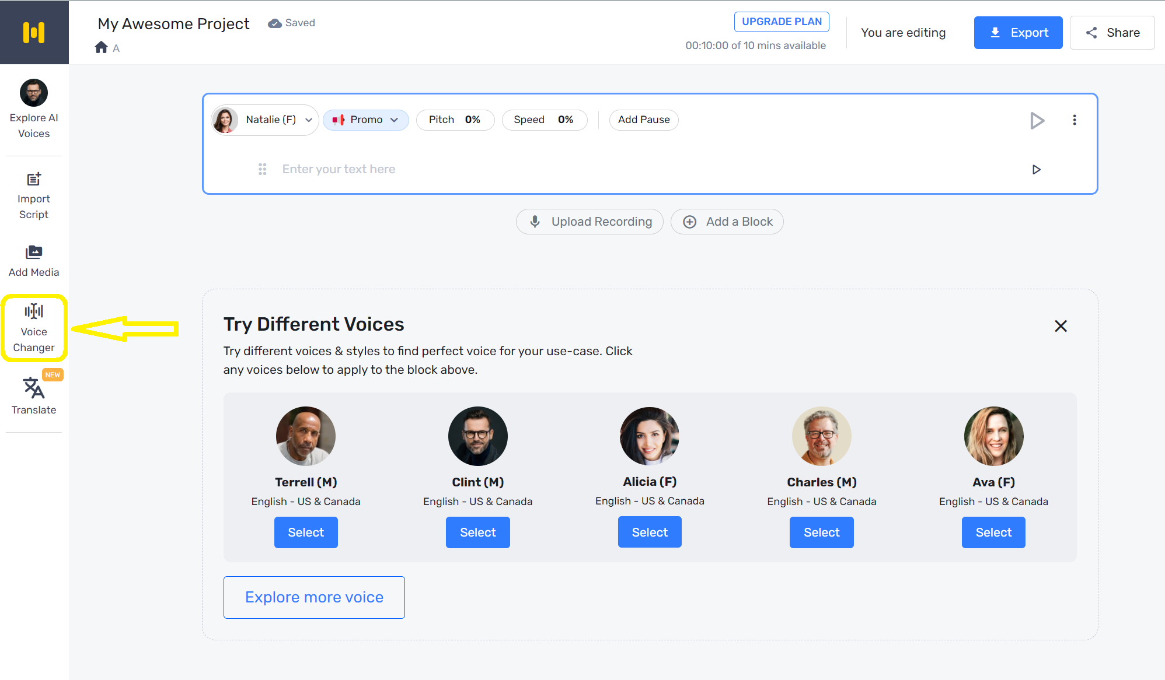1165x680 pixels.
Task: Click Export to download project
Action: [x=1018, y=33]
